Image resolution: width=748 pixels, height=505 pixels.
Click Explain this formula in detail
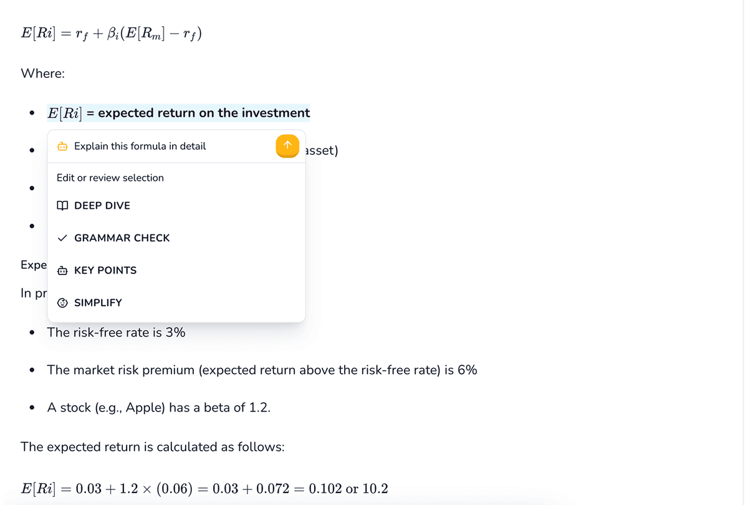point(140,146)
